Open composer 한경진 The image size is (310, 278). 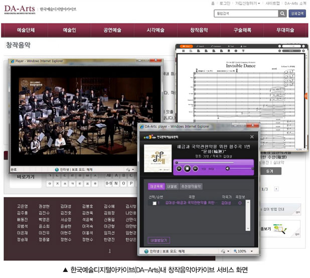(x=109, y=239)
